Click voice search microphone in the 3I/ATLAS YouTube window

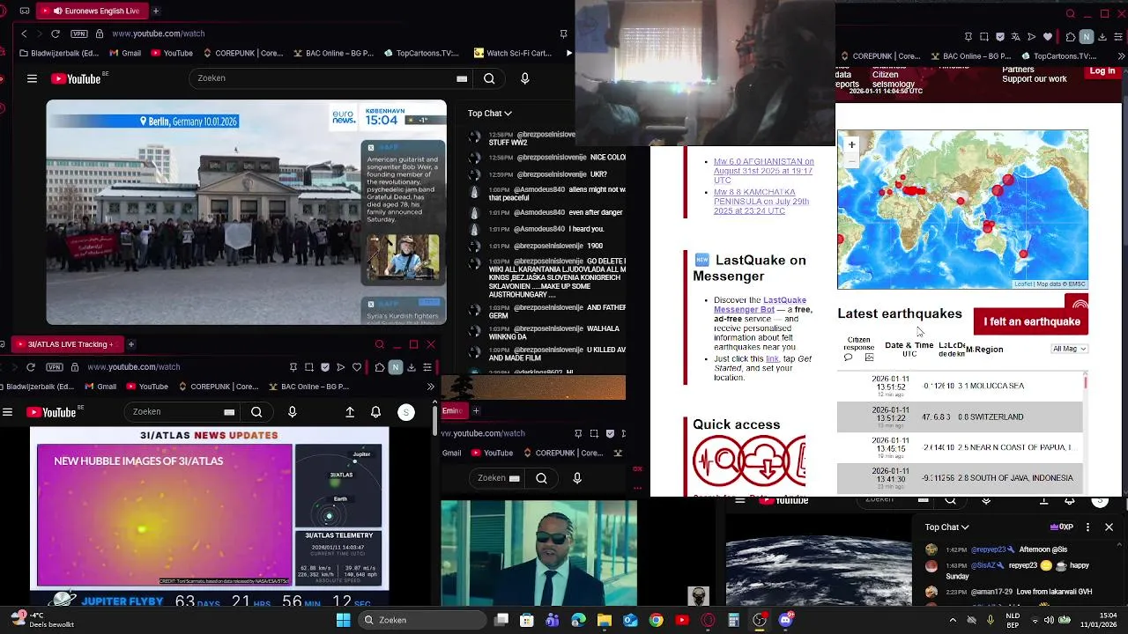293,412
